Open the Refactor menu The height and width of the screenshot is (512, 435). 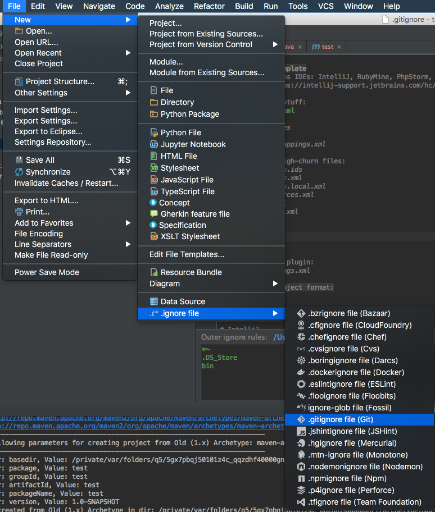point(209,6)
